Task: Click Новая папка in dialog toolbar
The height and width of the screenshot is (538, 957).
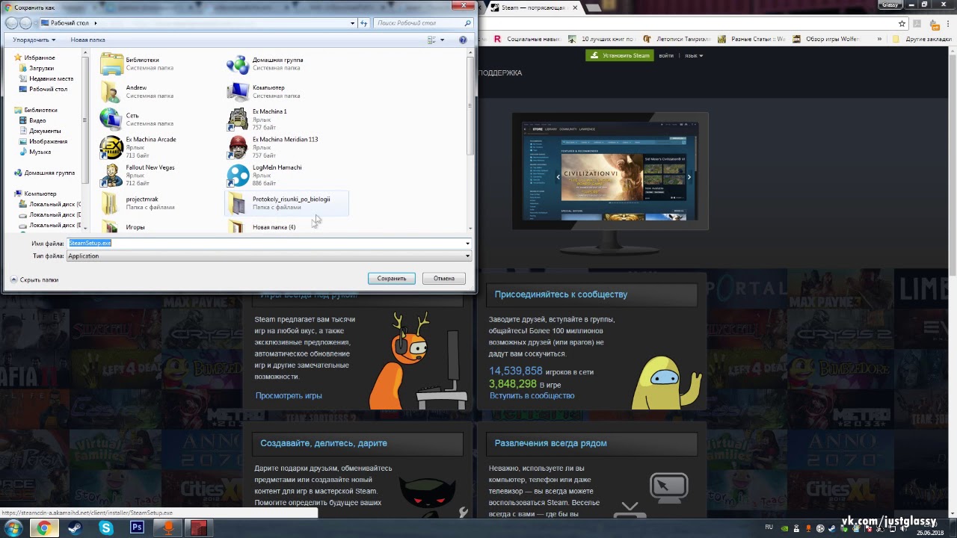Action: pos(87,40)
